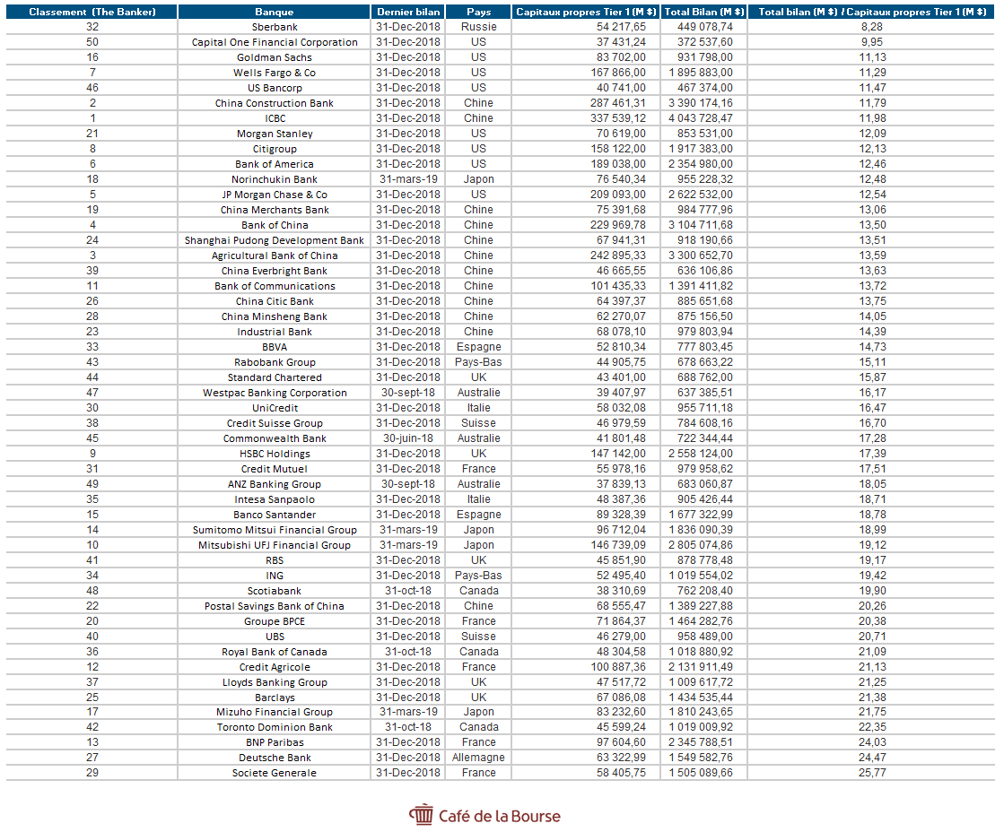Click the "UniCredit" cell
The width and height of the screenshot is (1004, 832).
[x=275, y=408]
